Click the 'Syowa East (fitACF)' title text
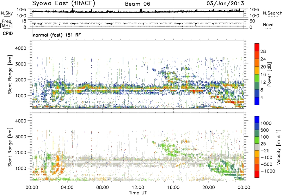The width and height of the screenshot is (282, 195). (x=64, y=3)
